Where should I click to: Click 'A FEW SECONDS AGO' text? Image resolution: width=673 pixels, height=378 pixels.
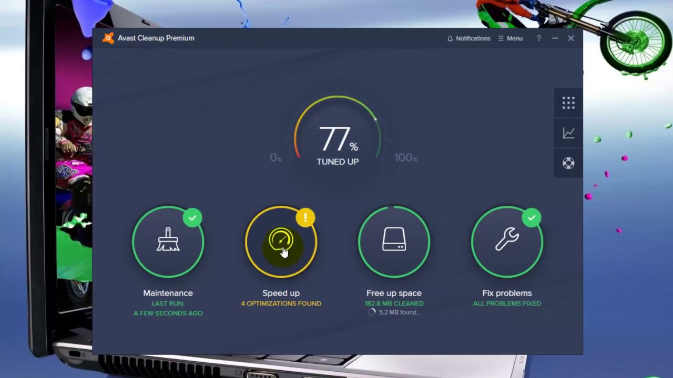click(x=168, y=313)
